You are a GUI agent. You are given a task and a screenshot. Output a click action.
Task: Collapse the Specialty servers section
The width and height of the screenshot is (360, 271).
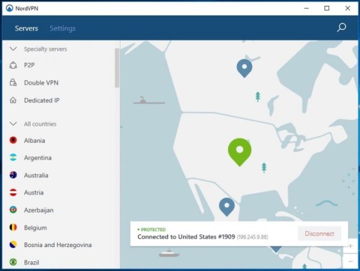coord(13,48)
